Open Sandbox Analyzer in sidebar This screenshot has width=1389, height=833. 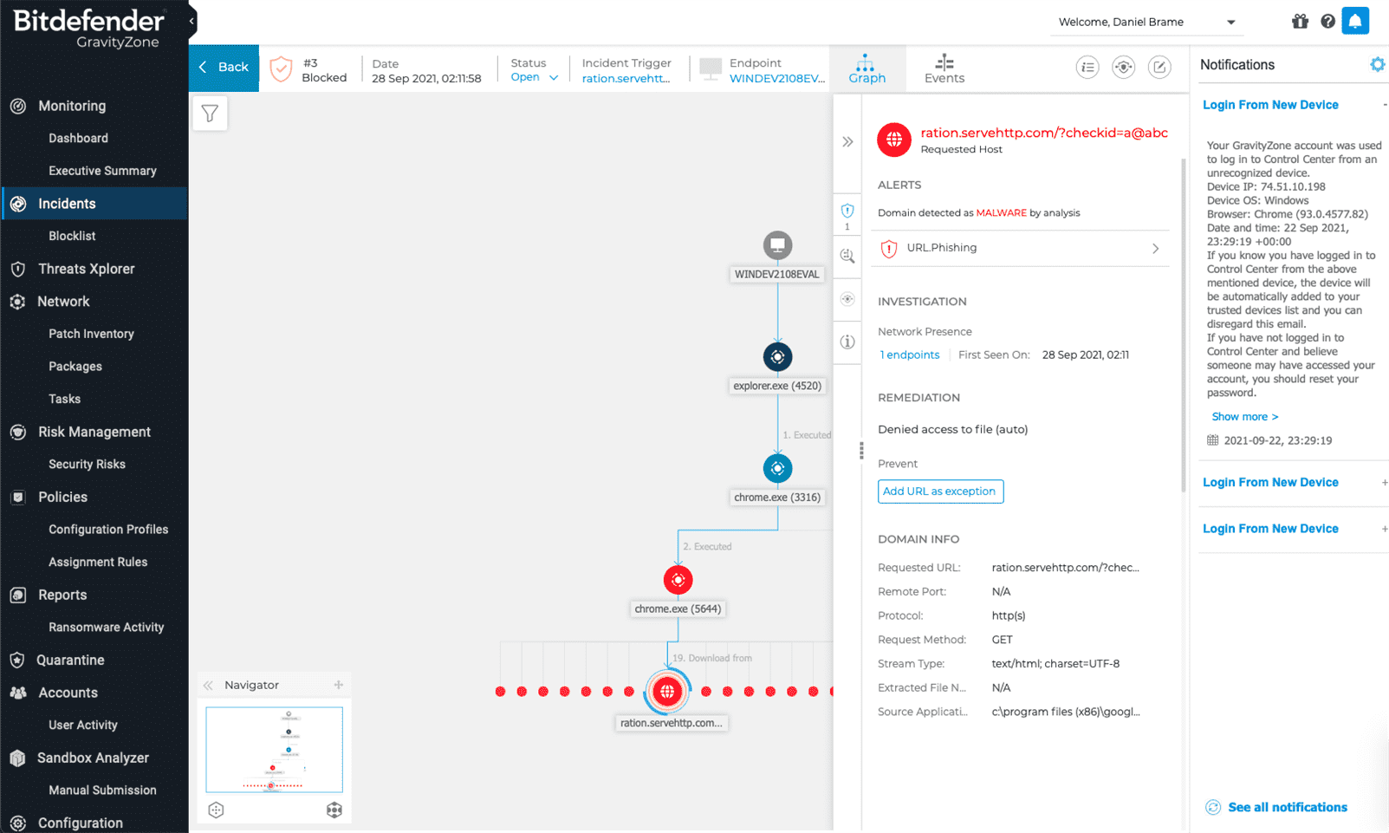(x=93, y=758)
